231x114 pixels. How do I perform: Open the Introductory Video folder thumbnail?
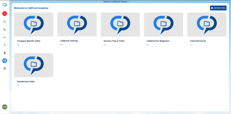(x=34, y=65)
